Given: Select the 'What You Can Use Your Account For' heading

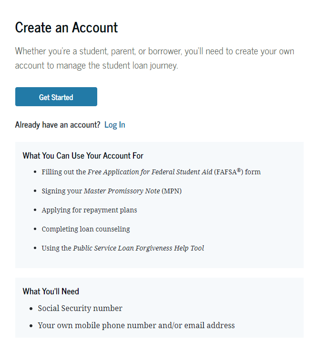Looking at the screenshot, I should point(83,156).
